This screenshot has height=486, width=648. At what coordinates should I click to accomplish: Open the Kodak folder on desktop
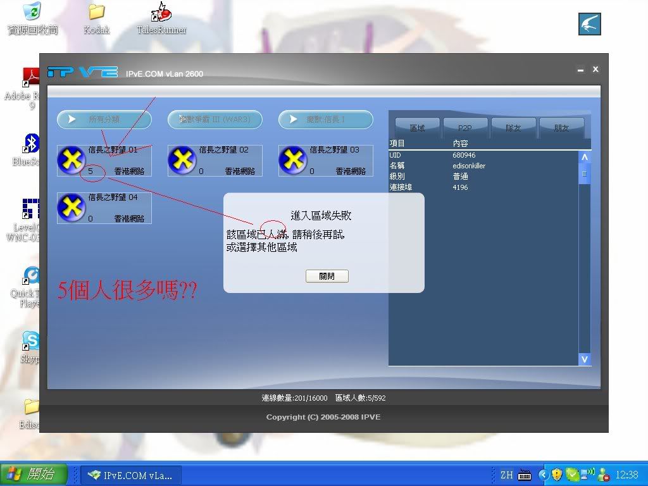[96, 13]
